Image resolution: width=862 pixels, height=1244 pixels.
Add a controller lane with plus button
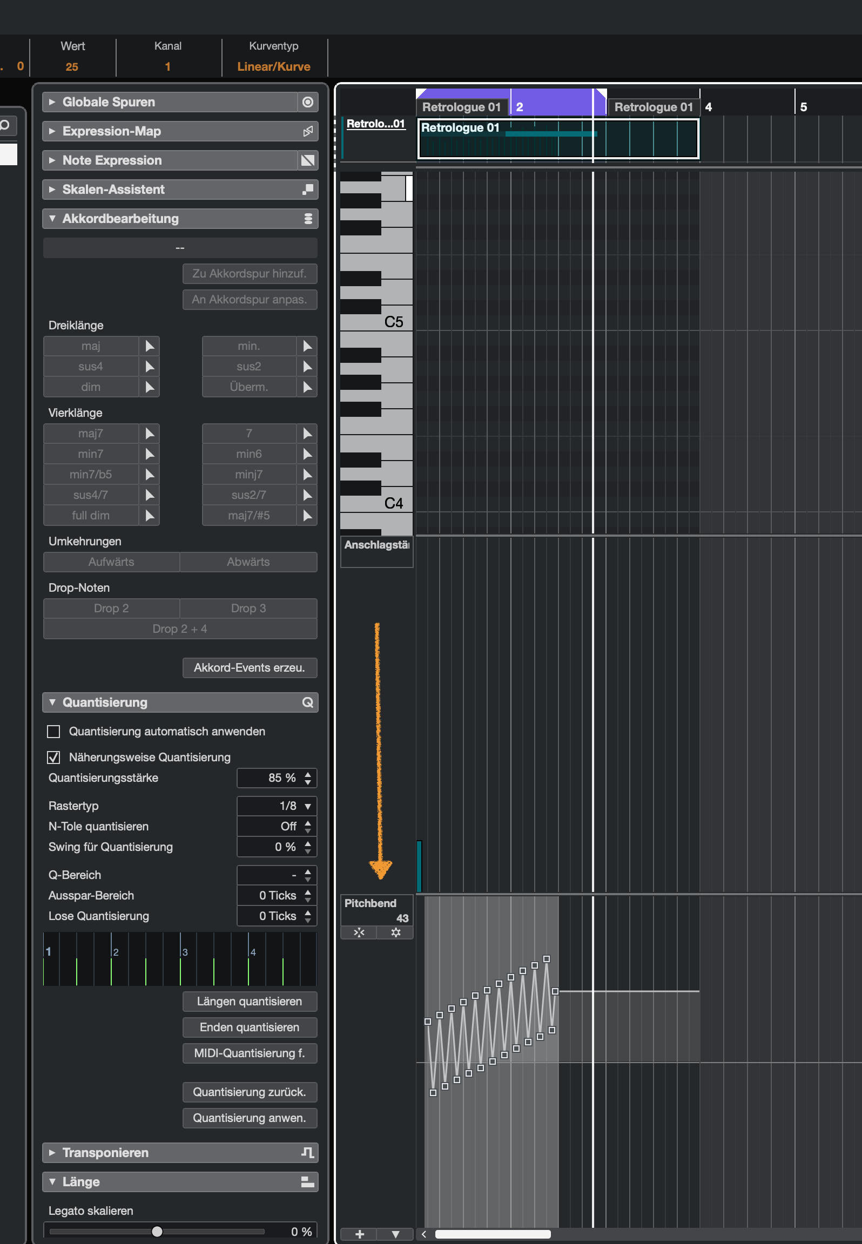click(359, 1234)
